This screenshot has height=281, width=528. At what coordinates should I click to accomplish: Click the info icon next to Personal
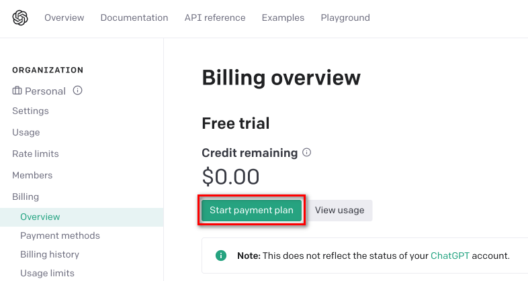click(x=77, y=91)
